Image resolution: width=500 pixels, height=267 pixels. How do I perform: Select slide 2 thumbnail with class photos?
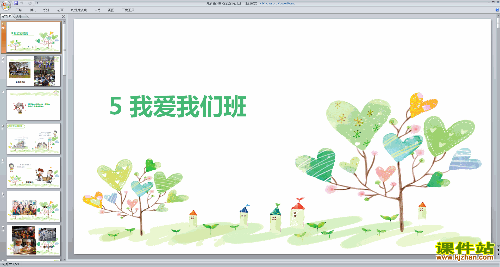[33, 71]
